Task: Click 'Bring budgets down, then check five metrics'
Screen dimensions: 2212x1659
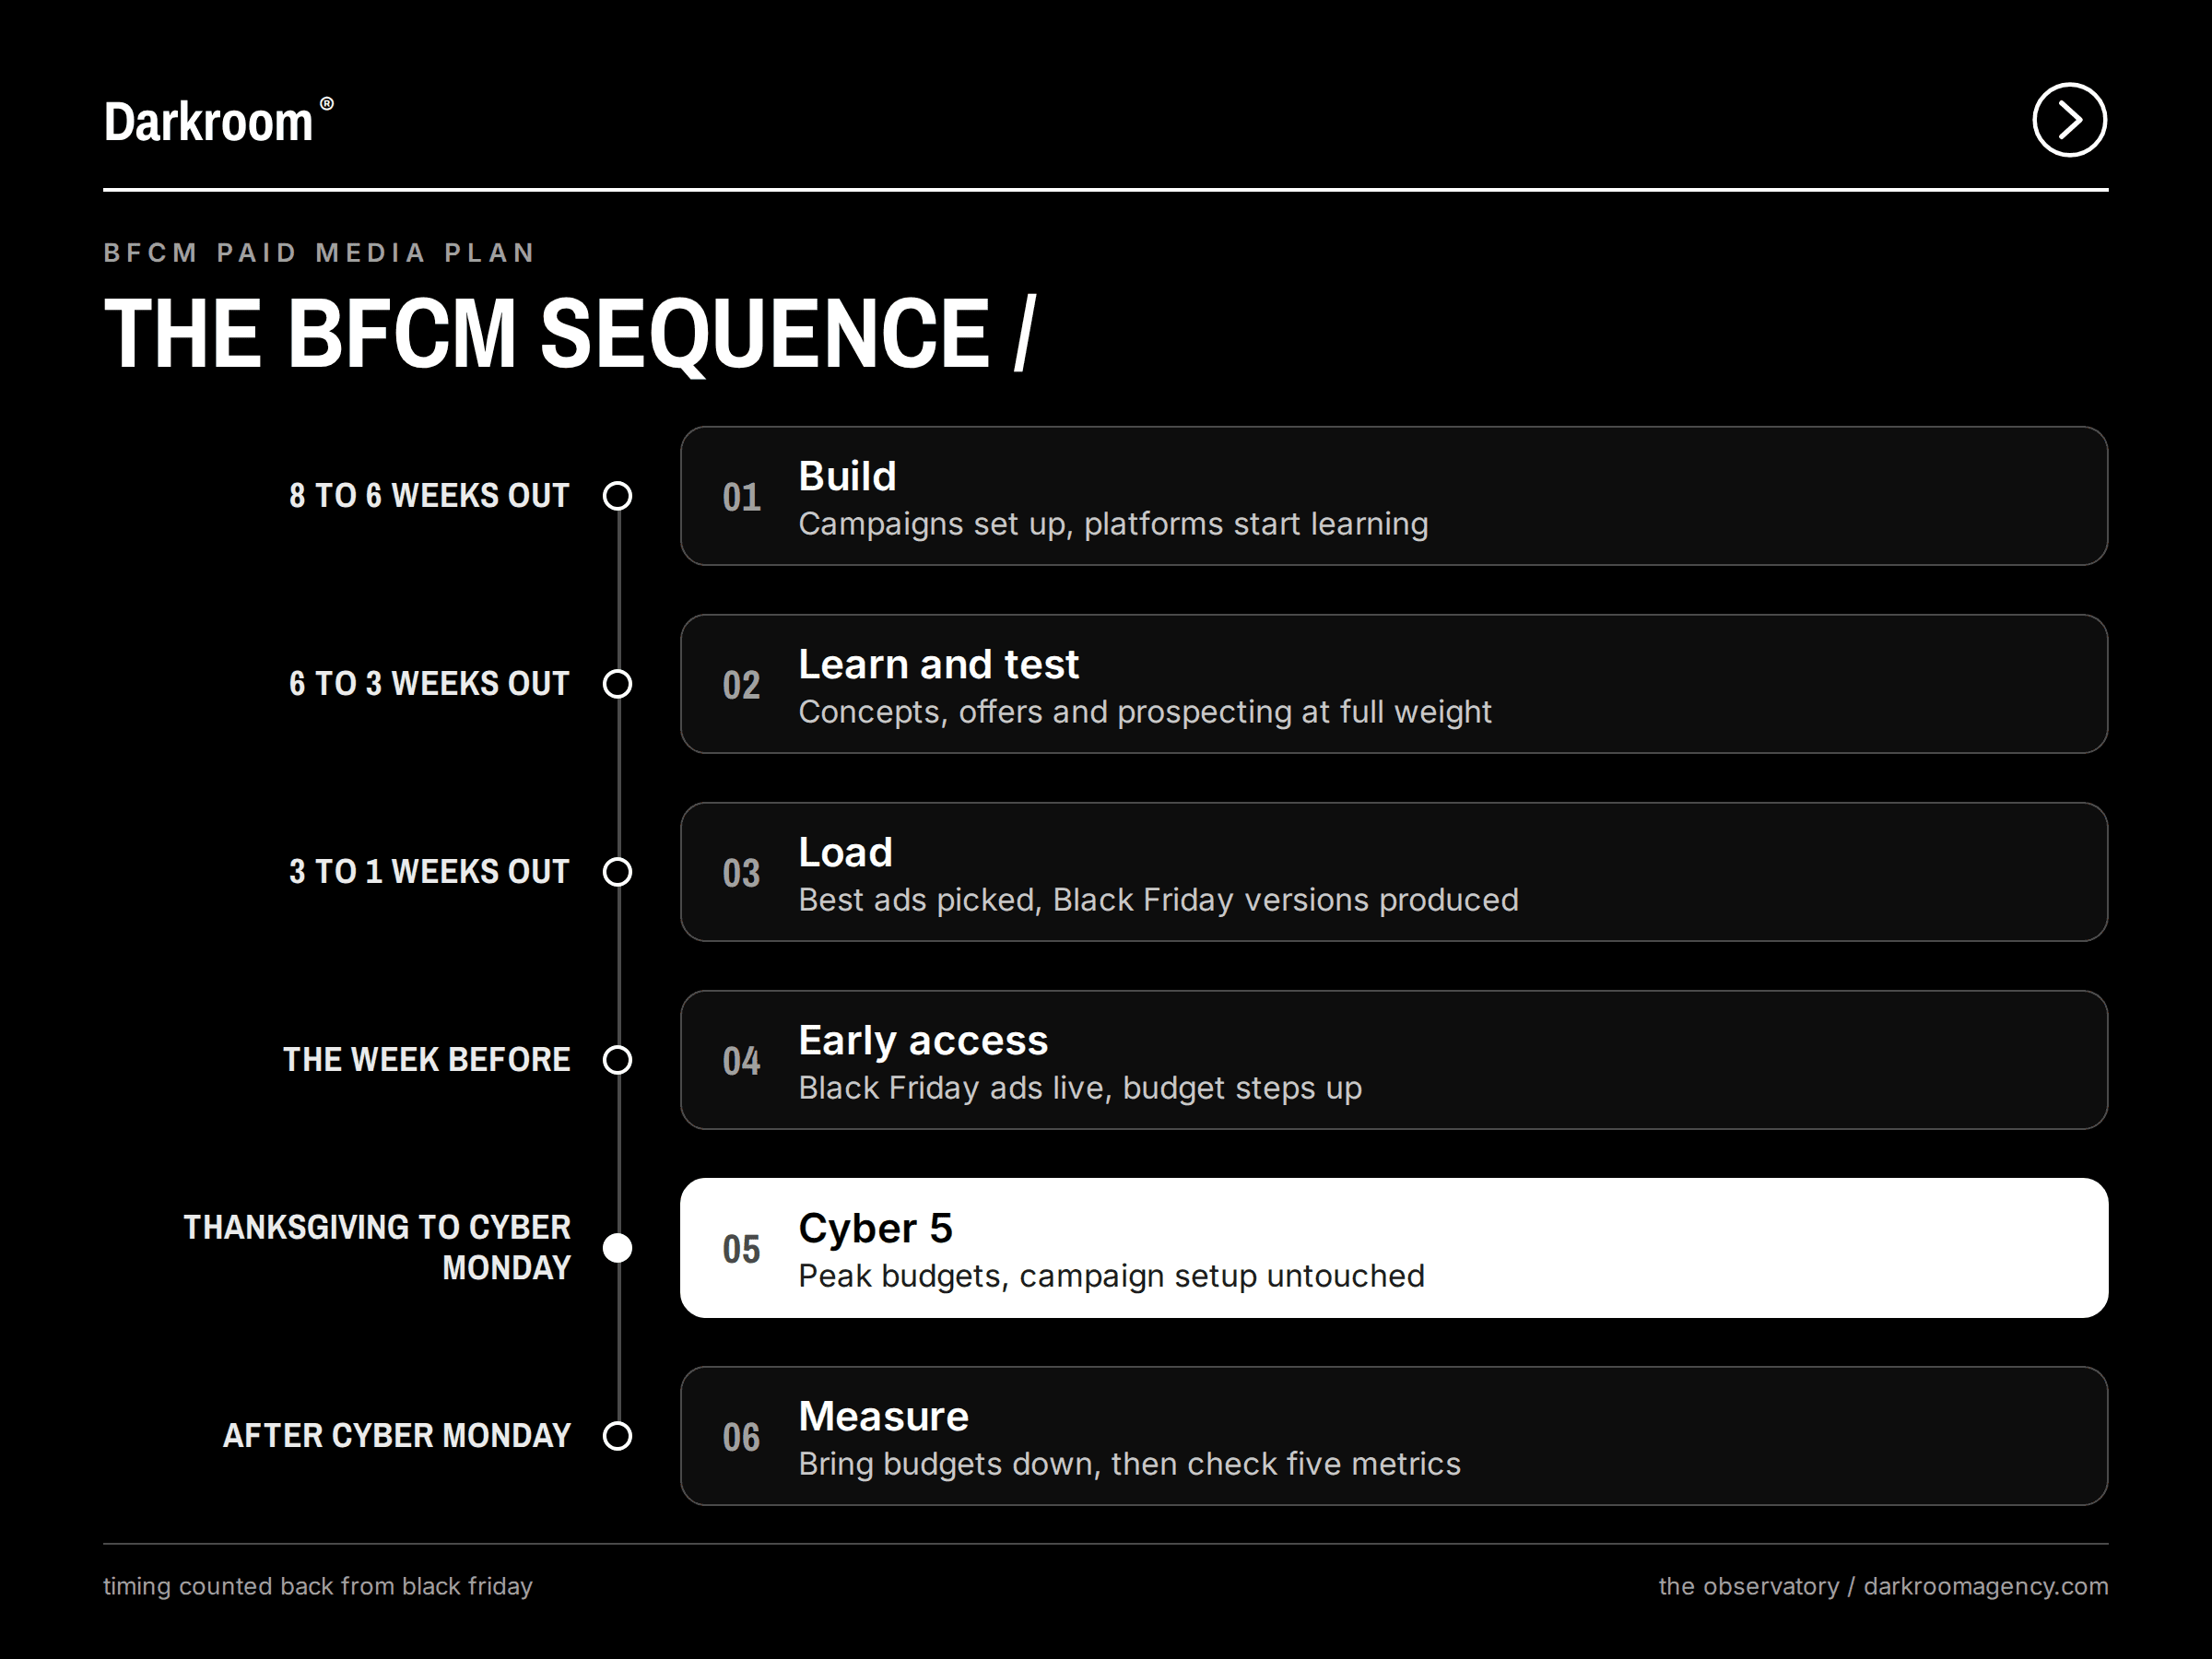Action: [1129, 1464]
